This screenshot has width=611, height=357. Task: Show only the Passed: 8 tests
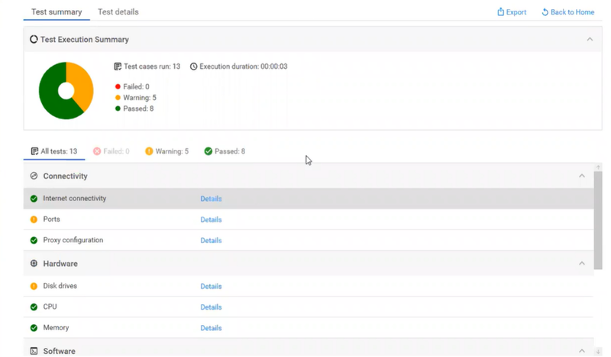point(225,151)
